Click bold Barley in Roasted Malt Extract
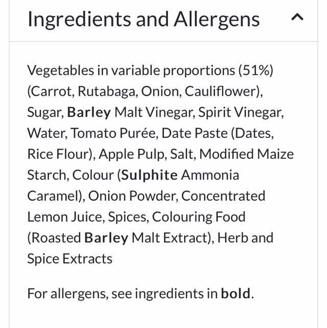 tap(106, 238)
